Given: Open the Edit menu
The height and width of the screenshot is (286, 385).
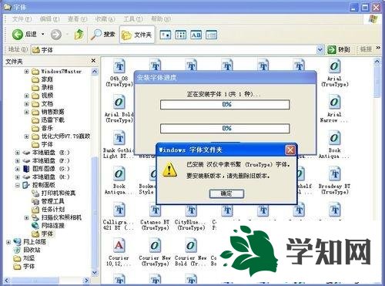Looking at the screenshot, I should tap(50, 19).
